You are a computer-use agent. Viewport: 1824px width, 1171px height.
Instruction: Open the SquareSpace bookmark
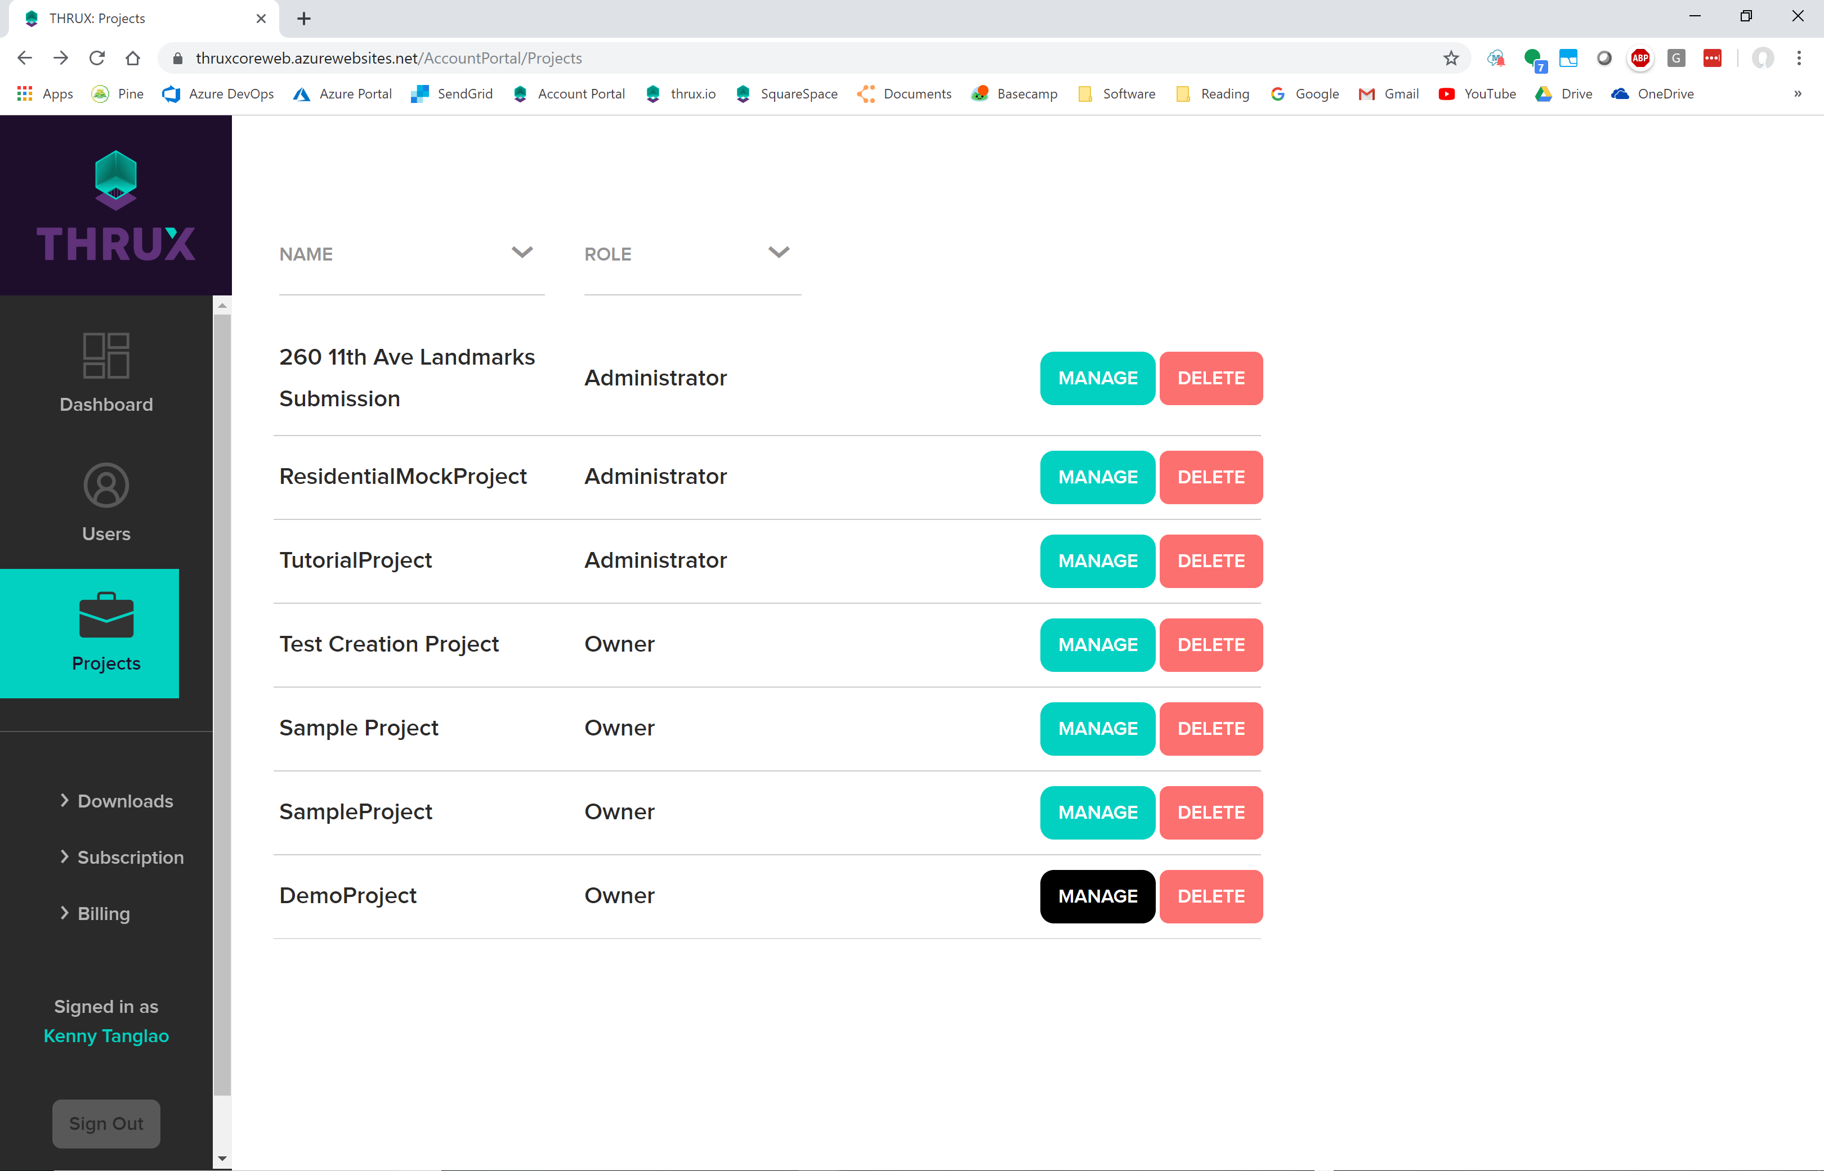tap(786, 93)
